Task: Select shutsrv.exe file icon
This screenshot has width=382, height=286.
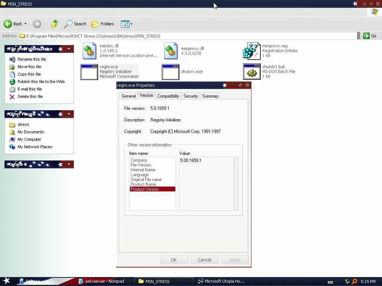Action: (170, 72)
